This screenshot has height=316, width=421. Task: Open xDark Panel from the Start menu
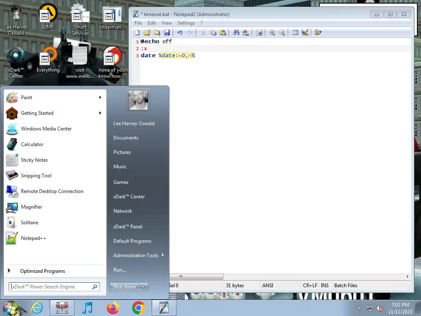[128, 227]
